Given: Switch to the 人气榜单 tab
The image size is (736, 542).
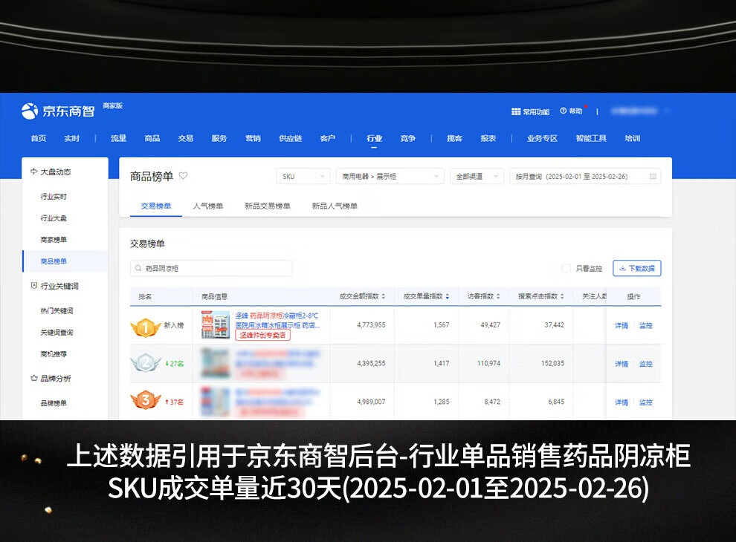Looking at the screenshot, I should click(207, 206).
